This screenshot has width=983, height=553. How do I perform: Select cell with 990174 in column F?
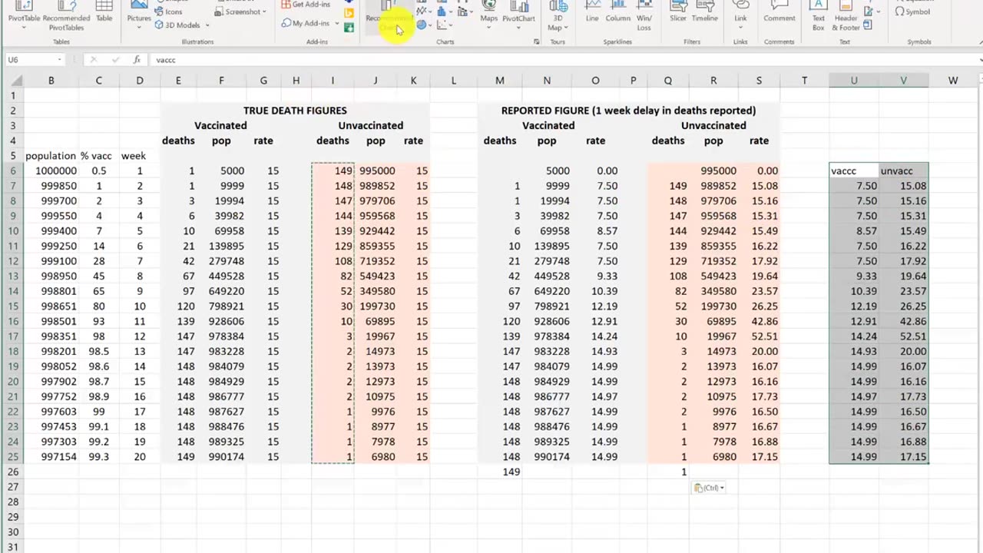(x=221, y=457)
